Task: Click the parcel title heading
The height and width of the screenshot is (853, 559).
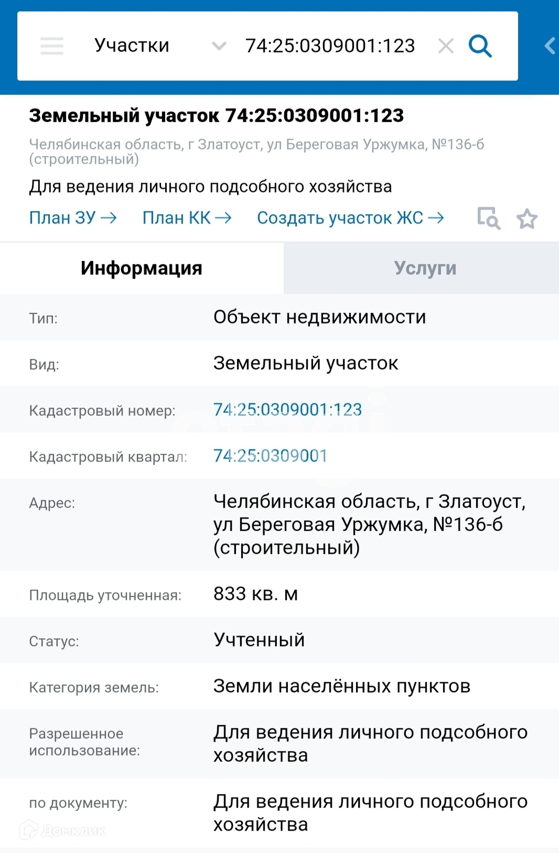Action: coord(216,115)
